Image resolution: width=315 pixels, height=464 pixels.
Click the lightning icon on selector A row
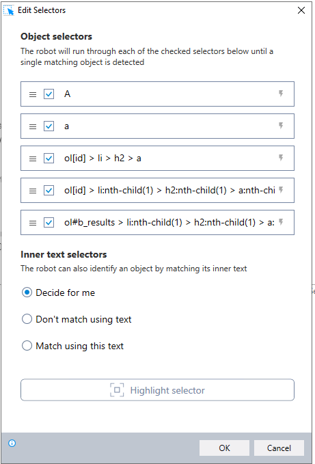[x=281, y=94]
